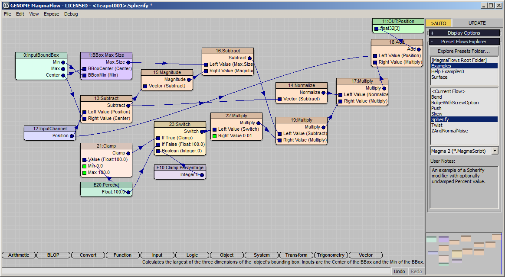The image size is (505, 277).
Task: Select the Twist preset
Action: click(x=464, y=125)
